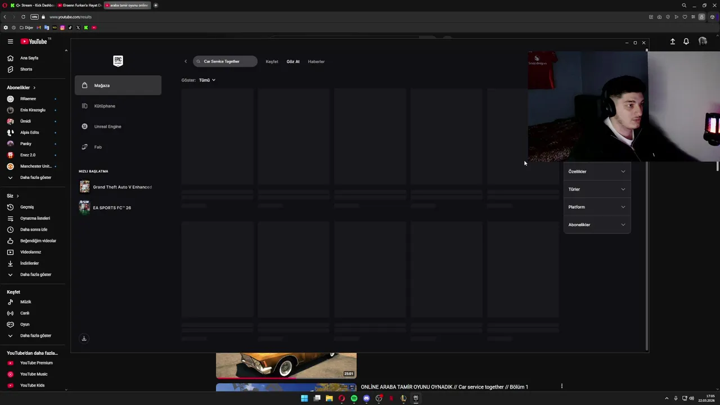The image size is (720, 405).
Task: Expand the Platform filter
Action: [597, 207]
